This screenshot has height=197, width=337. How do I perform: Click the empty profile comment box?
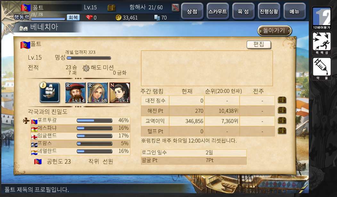click(207, 68)
